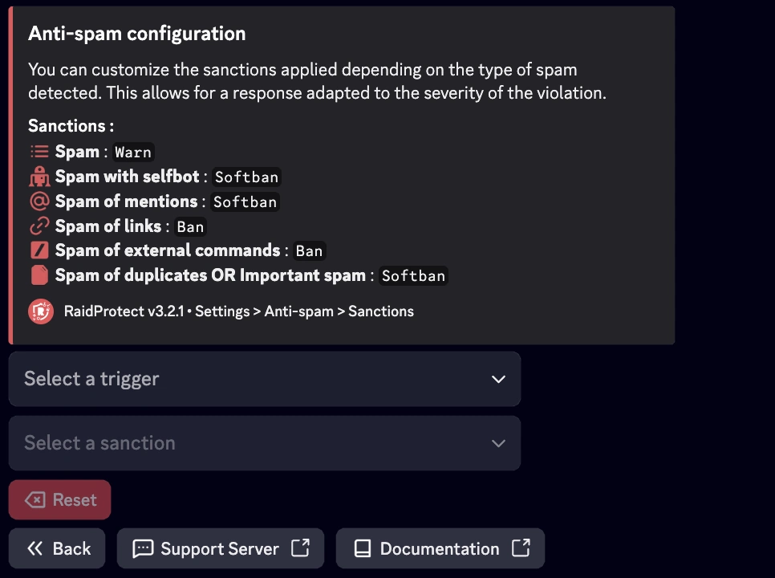Click the Softban tag next to Spam of mentions
The image size is (775, 578).
(245, 202)
